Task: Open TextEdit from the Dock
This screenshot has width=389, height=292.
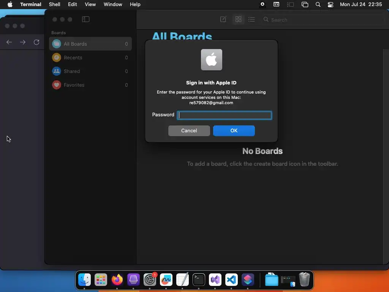Action: [182, 280]
